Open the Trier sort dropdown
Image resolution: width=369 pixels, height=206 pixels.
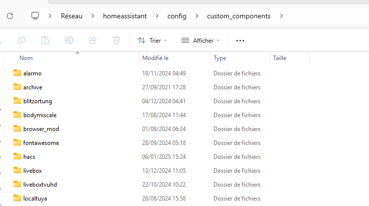click(x=152, y=41)
